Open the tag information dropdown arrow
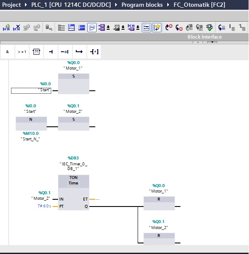The height and width of the screenshot is (254, 249). pos(123,28)
